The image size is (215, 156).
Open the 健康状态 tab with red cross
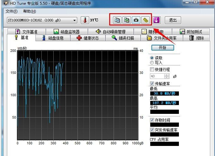point(87,38)
